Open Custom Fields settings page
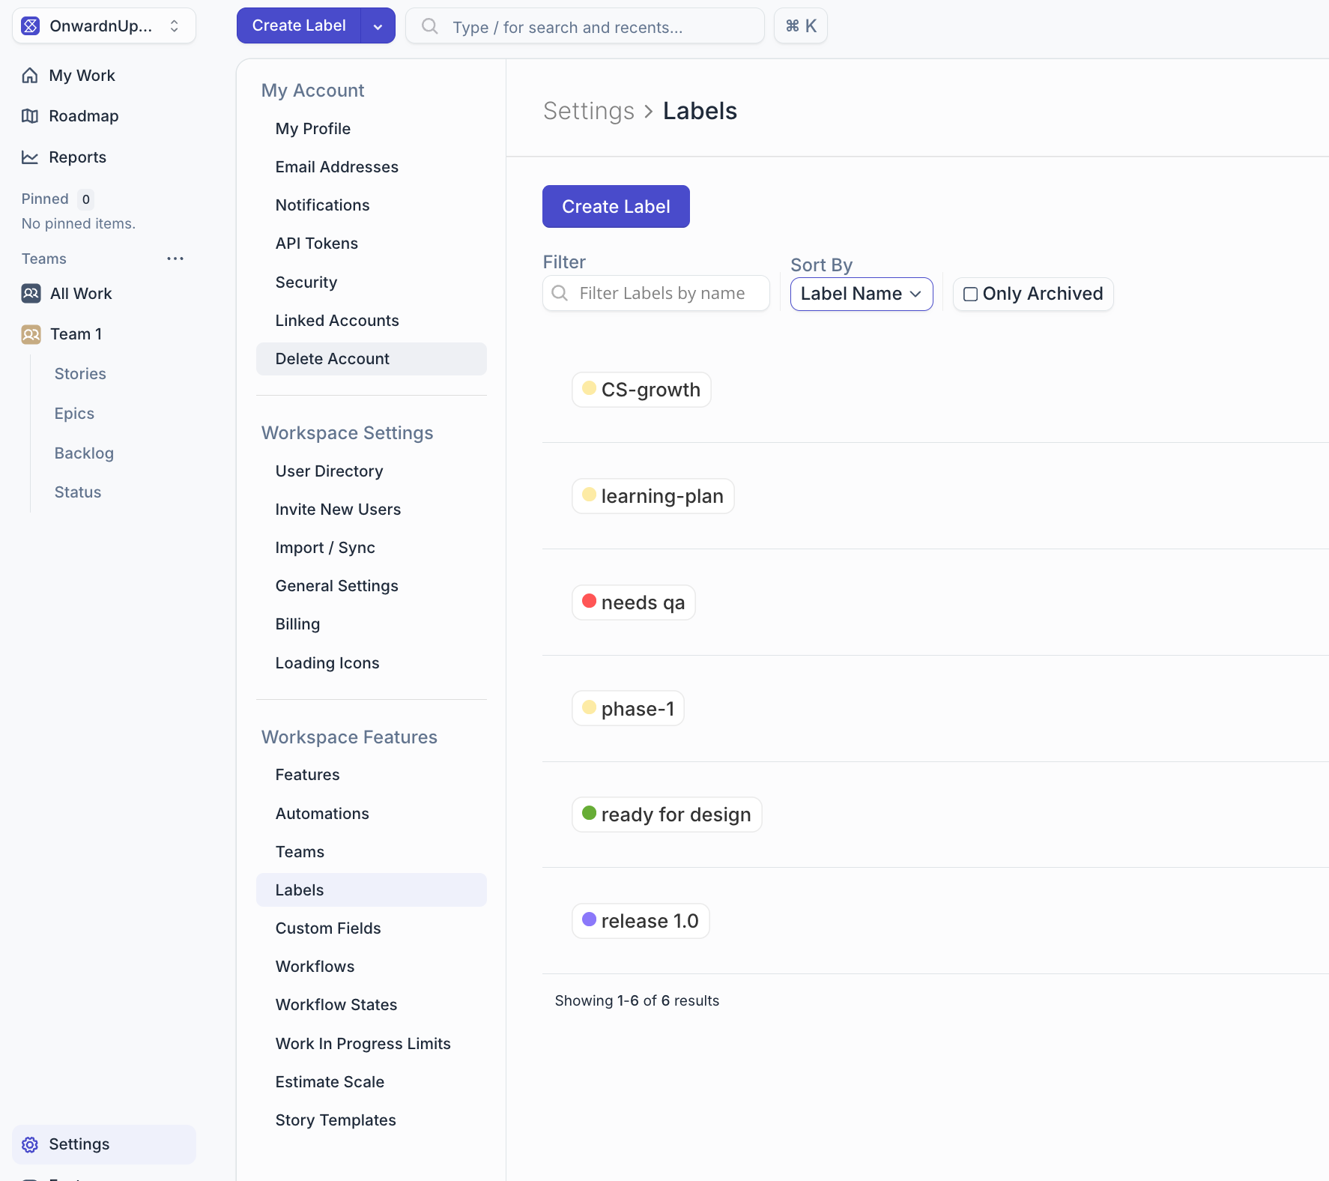 point(327,928)
